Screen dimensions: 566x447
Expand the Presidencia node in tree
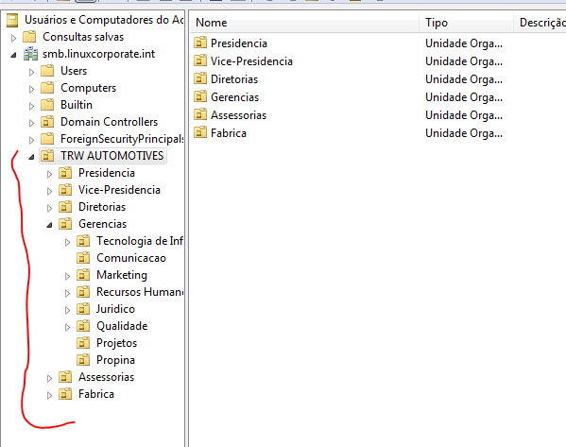tap(50, 174)
